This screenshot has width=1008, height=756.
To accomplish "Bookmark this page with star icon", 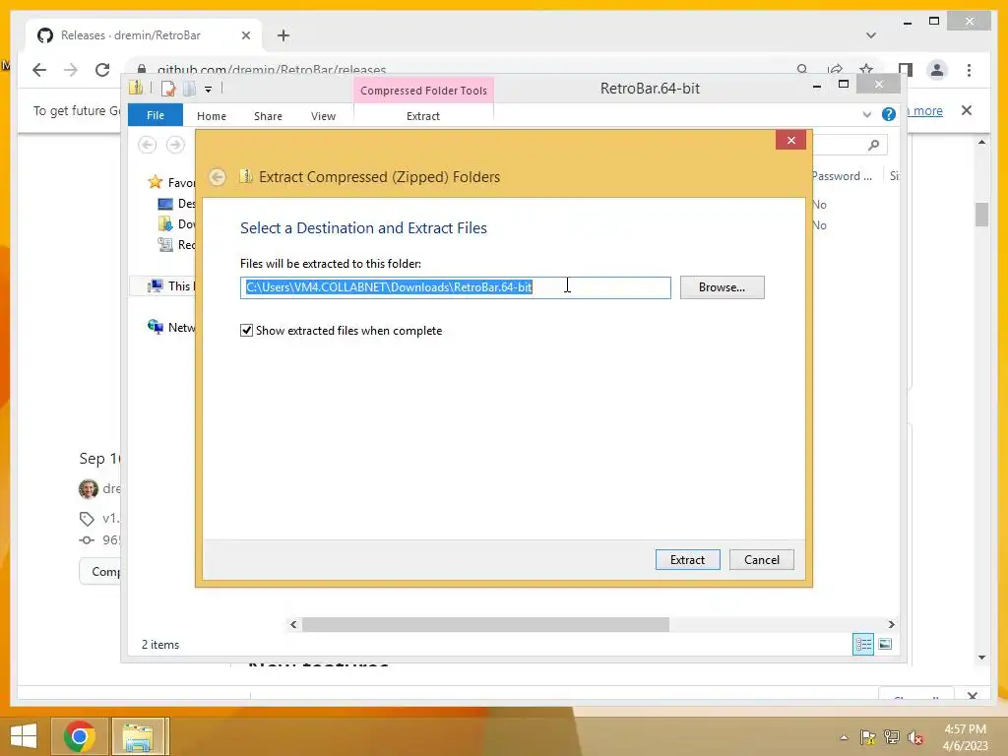I will (866, 69).
